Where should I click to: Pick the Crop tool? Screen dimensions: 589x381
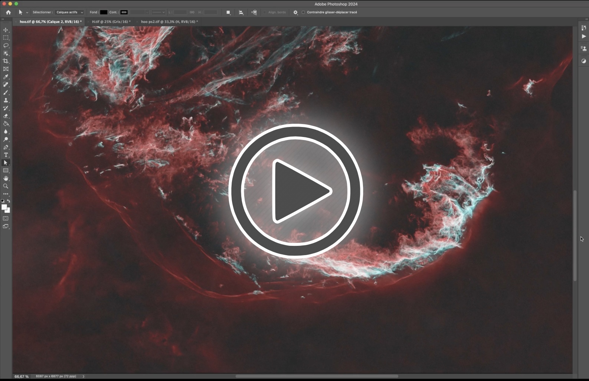tap(6, 61)
